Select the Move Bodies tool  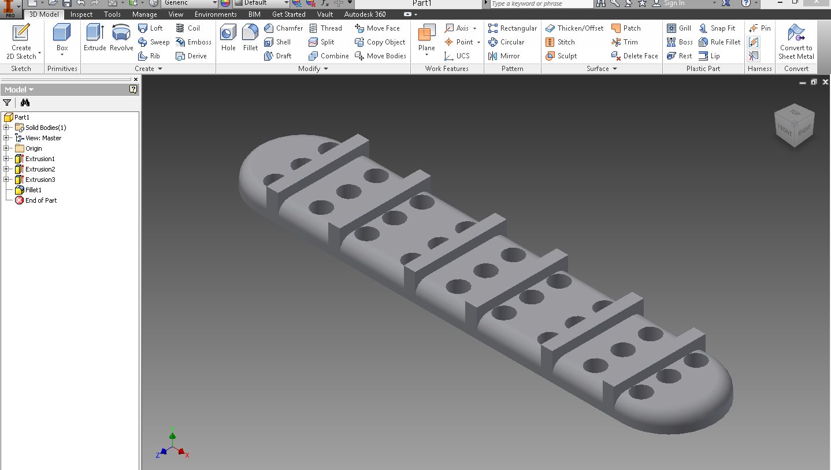click(x=381, y=56)
